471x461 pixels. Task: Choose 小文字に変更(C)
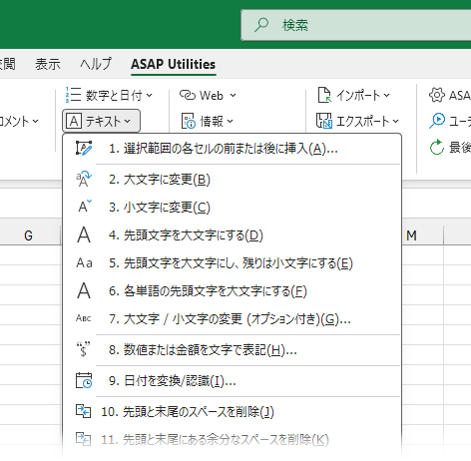click(232, 207)
